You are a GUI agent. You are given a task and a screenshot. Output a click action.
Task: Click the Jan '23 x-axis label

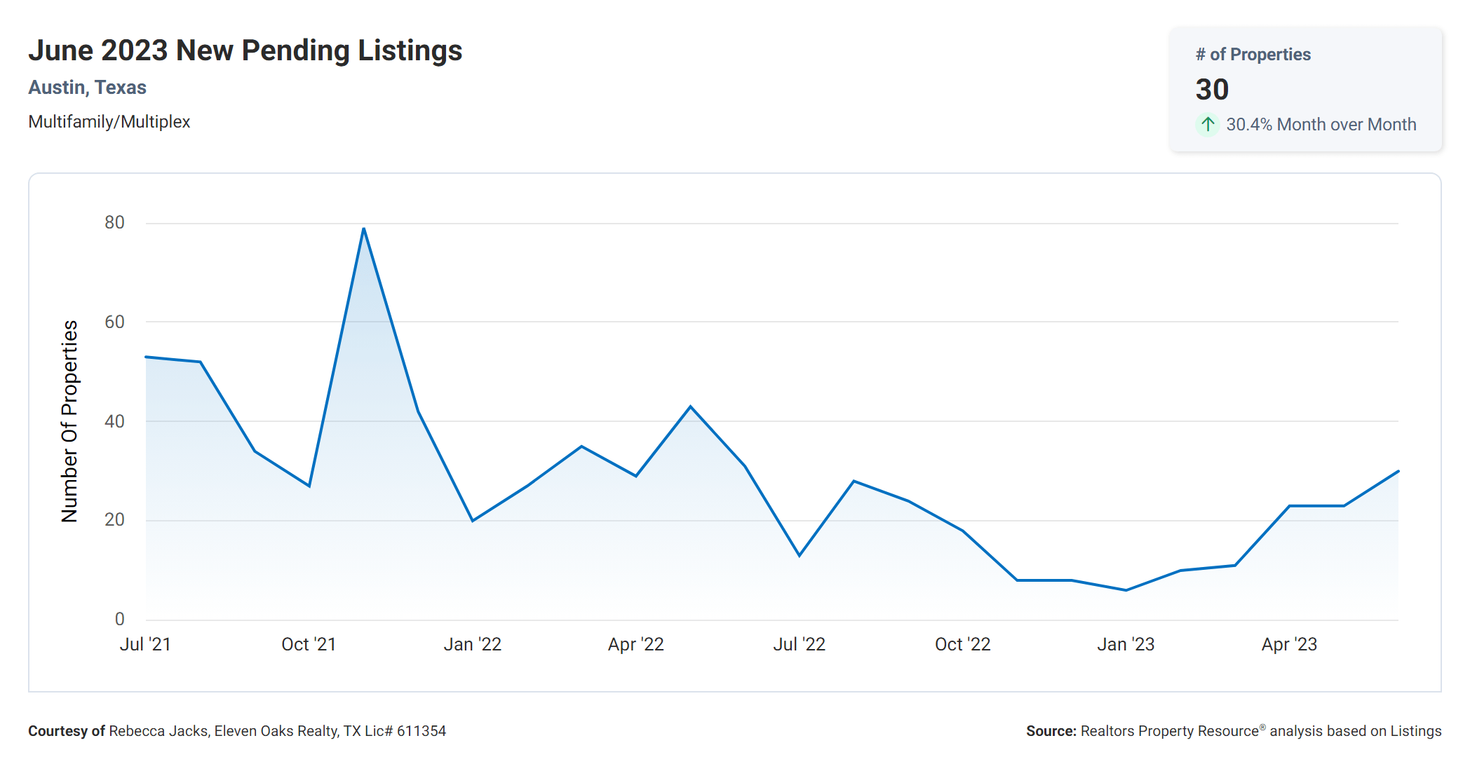(x=1126, y=644)
